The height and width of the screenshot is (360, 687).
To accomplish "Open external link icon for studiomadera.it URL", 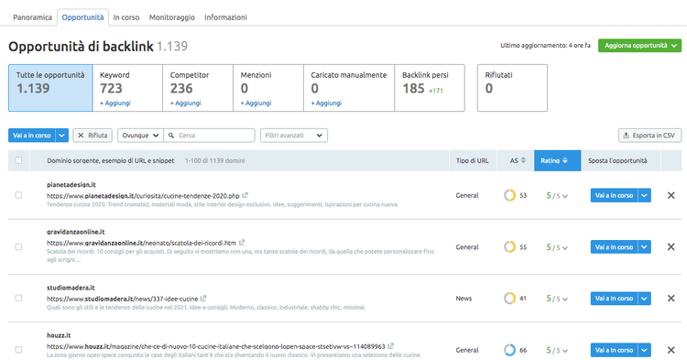I will [x=203, y=299].
